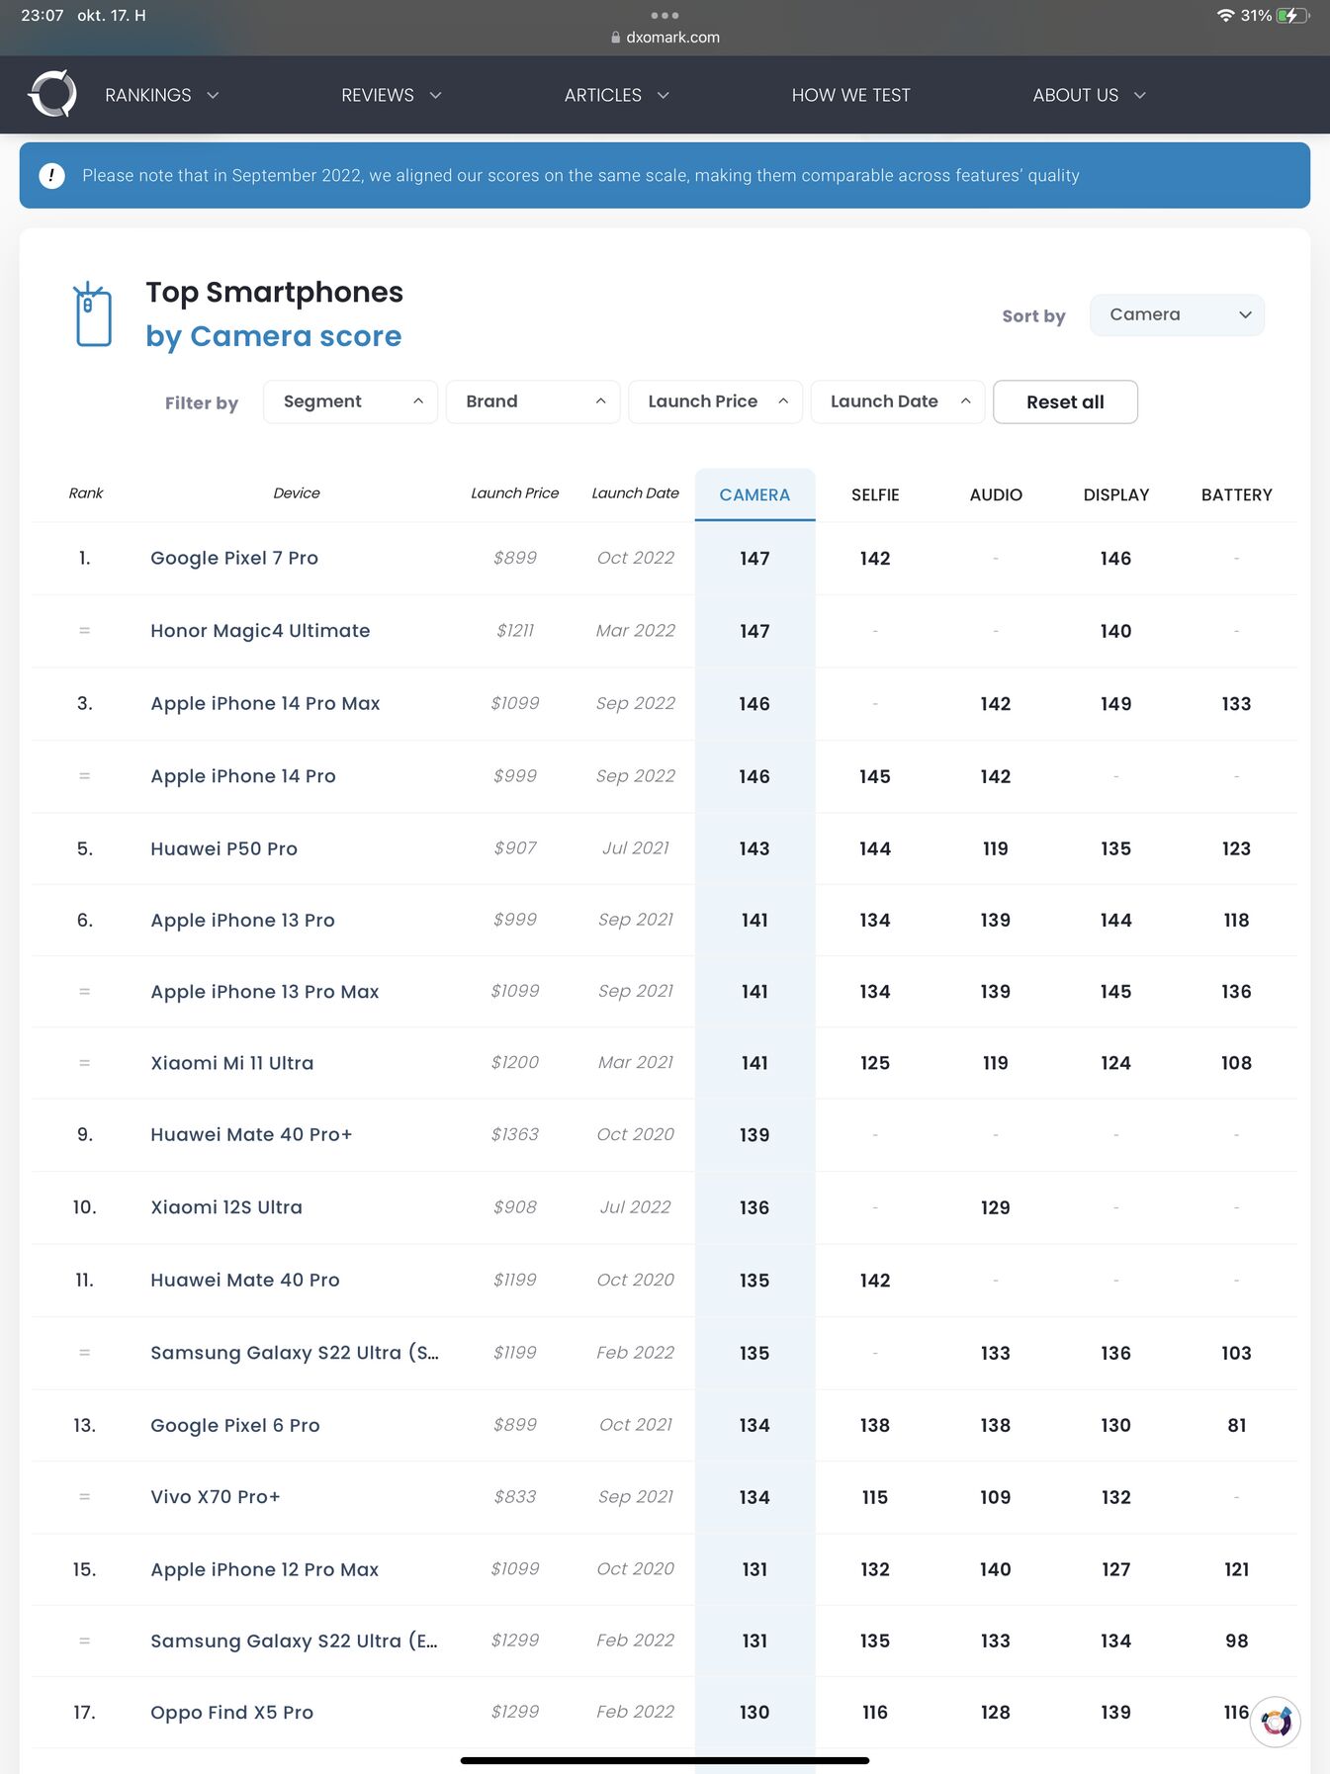Open Oppo Find X5 Pro link
Image resolution: width=1330 pixels, height=1774 pixels.
tap(231, 1713)
